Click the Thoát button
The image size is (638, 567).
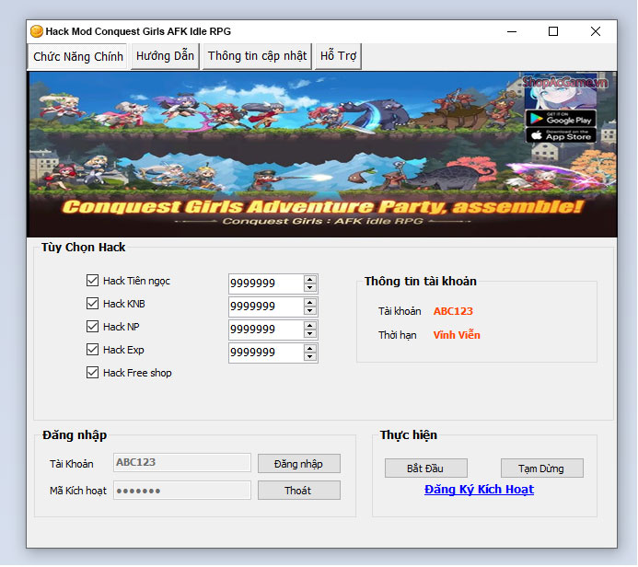point(298,491)
